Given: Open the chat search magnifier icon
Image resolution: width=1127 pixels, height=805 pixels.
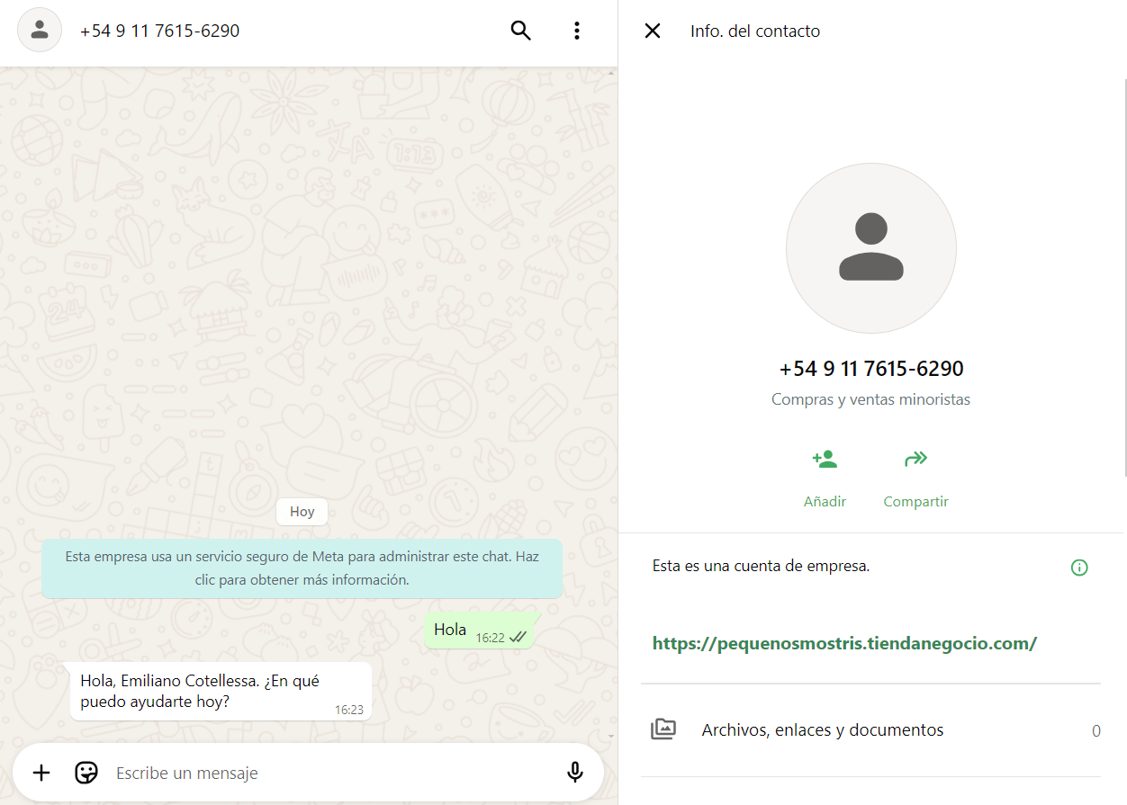Looking at the screenshot, I should click(521, 31).
